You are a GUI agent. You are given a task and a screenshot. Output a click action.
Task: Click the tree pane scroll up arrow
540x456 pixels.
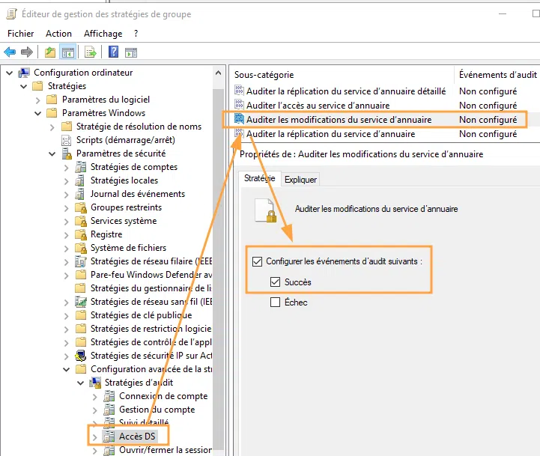pyautogui.click(x=218, y=73)
